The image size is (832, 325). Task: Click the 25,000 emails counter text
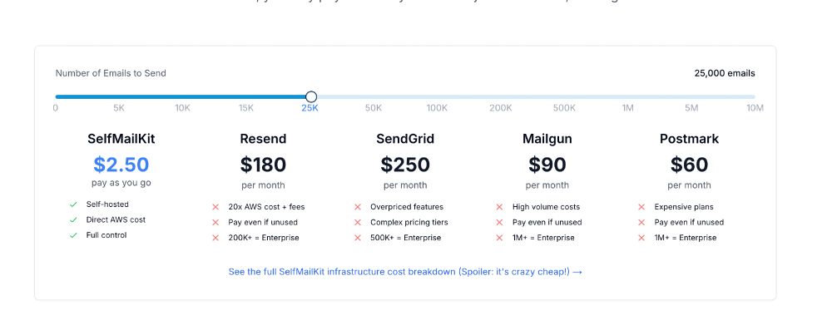coord(725,73)
